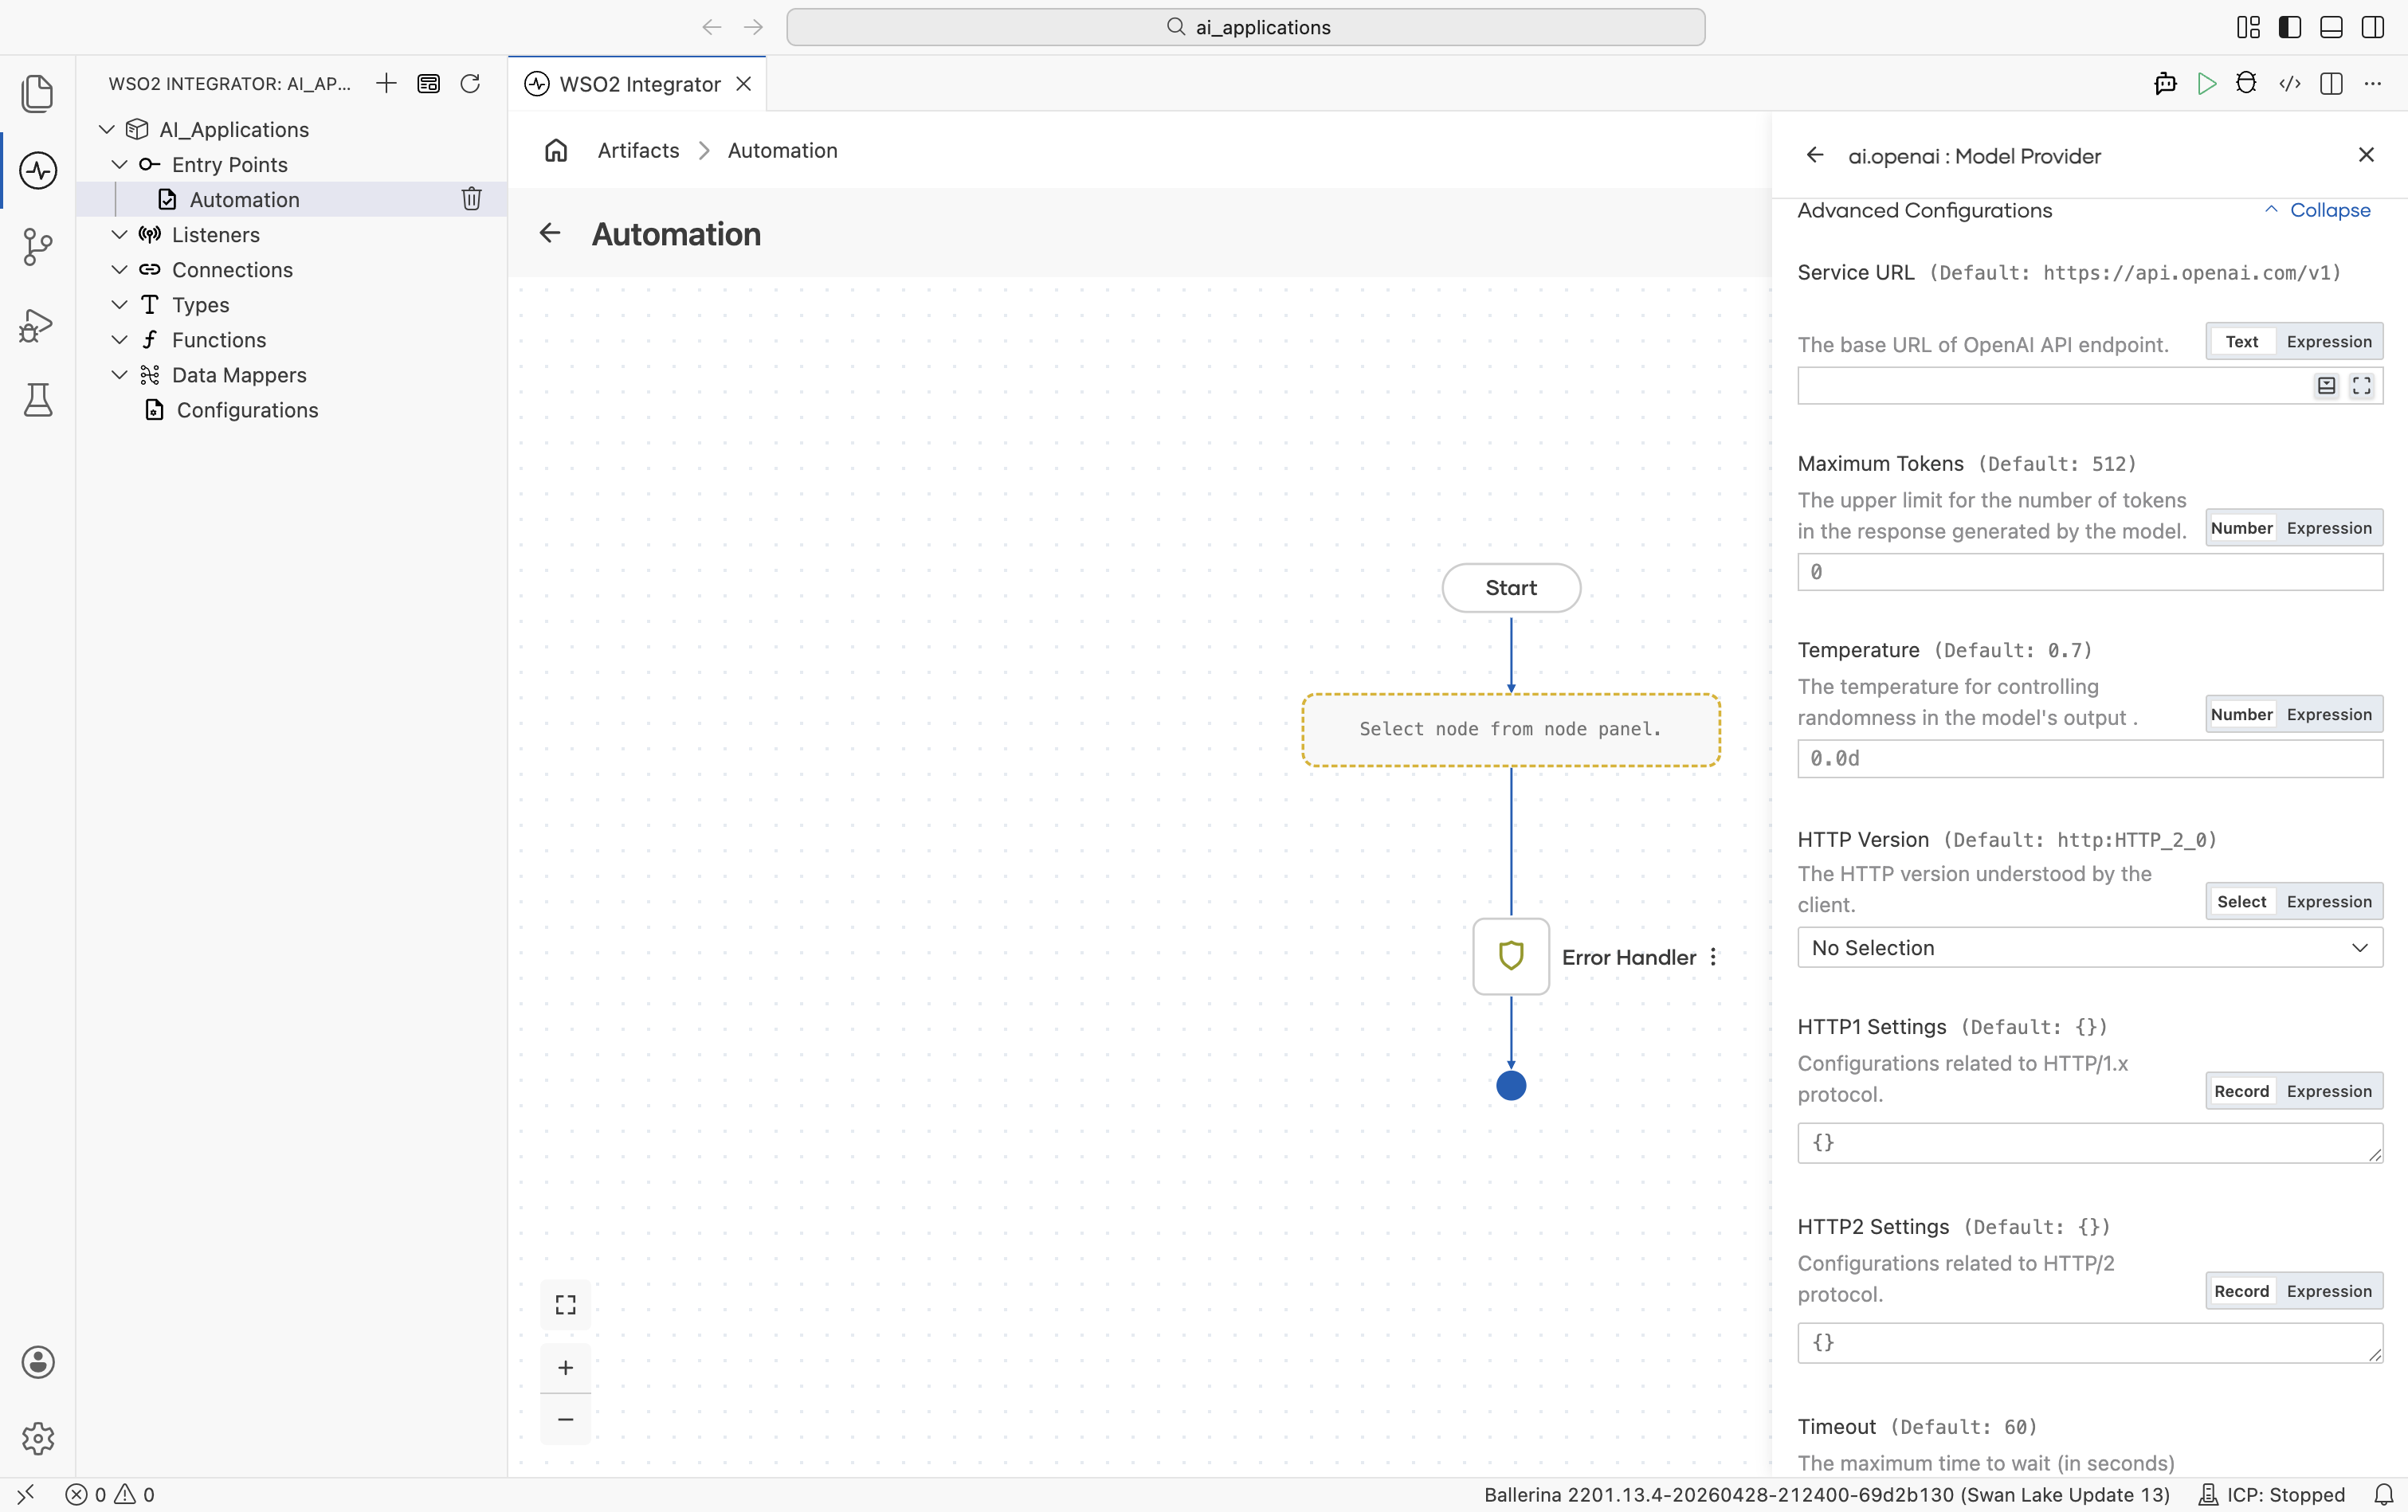
Task: Focus the ai_applications command search bar
Action: pyautogui.click(x=1246, y=27)
